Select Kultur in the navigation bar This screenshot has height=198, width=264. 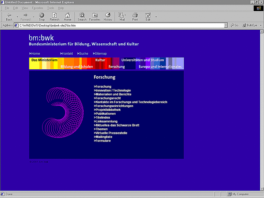tap(100, 60)
